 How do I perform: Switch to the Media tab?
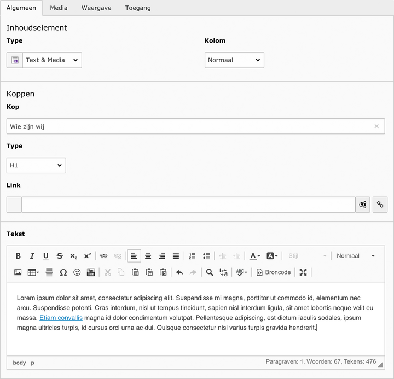[x=59, y=8]
